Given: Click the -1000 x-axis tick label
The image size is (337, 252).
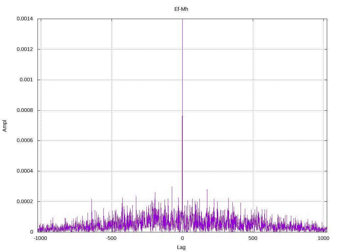Looking at the screenshot, I should coord(40,238).
